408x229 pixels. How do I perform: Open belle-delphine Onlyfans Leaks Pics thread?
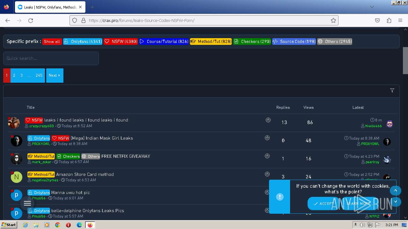coord(88,211)
